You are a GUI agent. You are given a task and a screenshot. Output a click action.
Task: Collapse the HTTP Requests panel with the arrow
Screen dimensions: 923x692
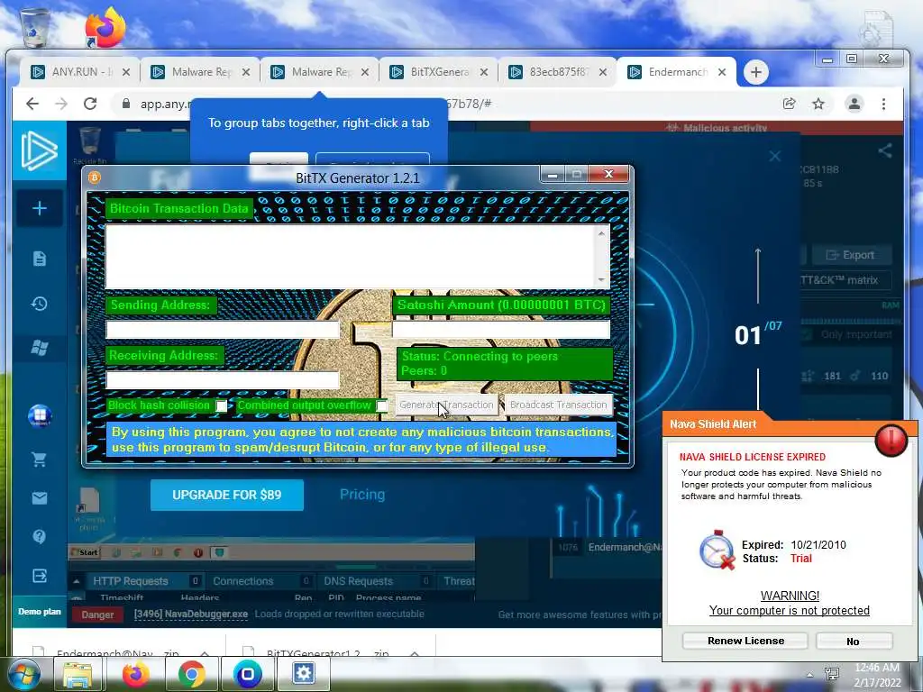(x=77, y=581)
